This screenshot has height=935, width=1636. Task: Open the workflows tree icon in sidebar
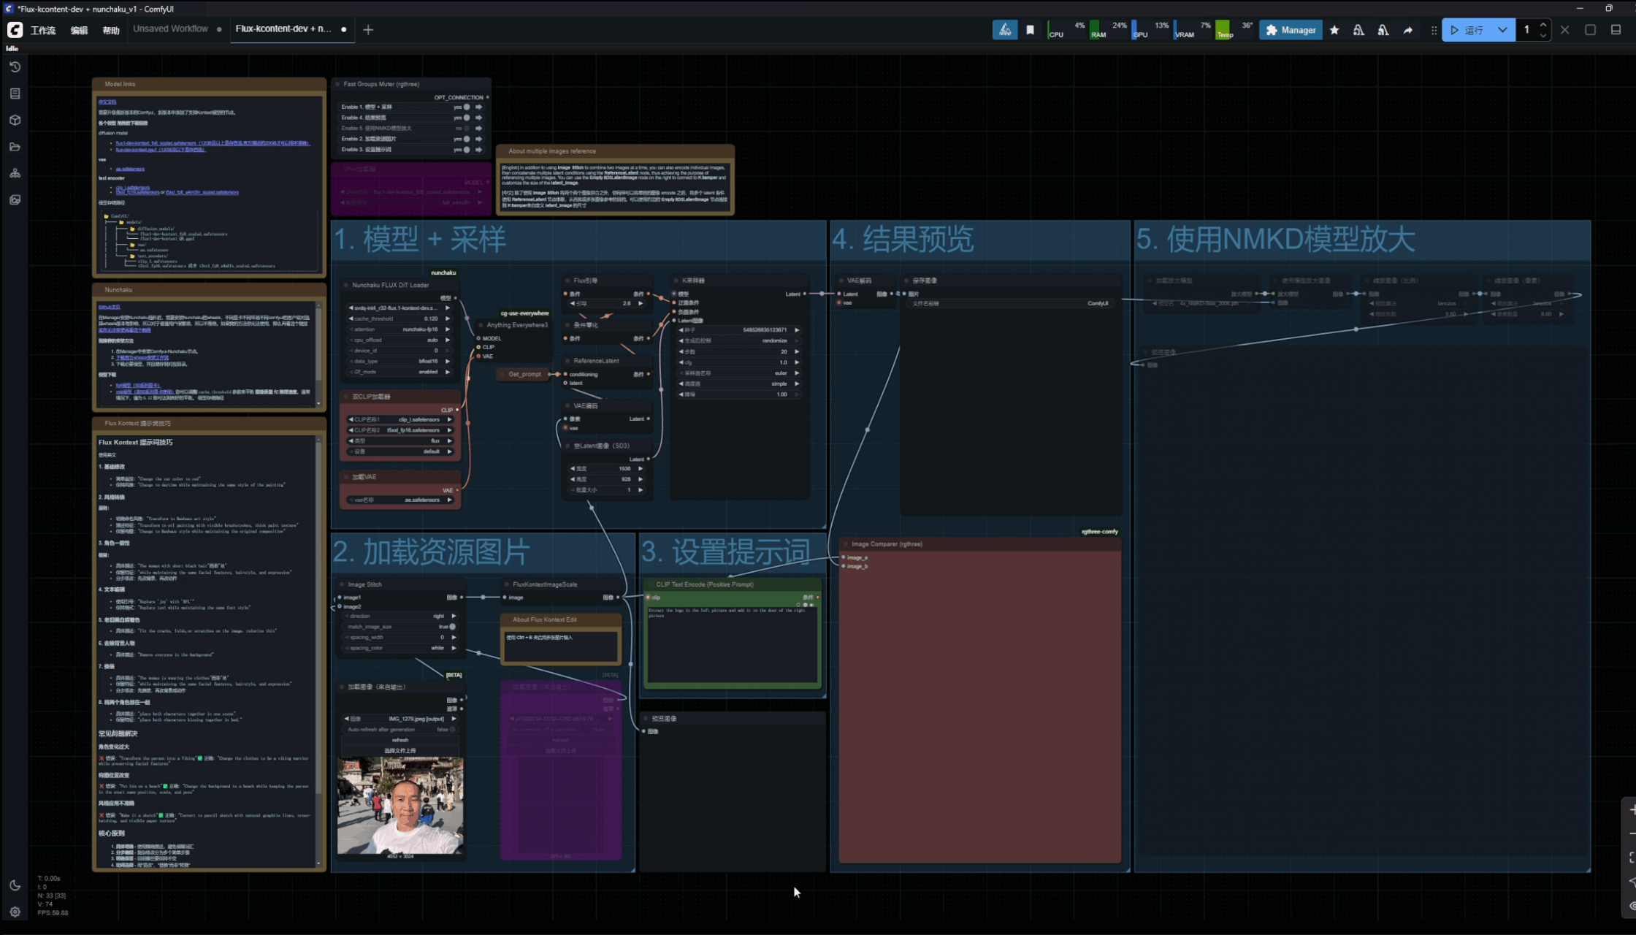click(x=15, y=173)
